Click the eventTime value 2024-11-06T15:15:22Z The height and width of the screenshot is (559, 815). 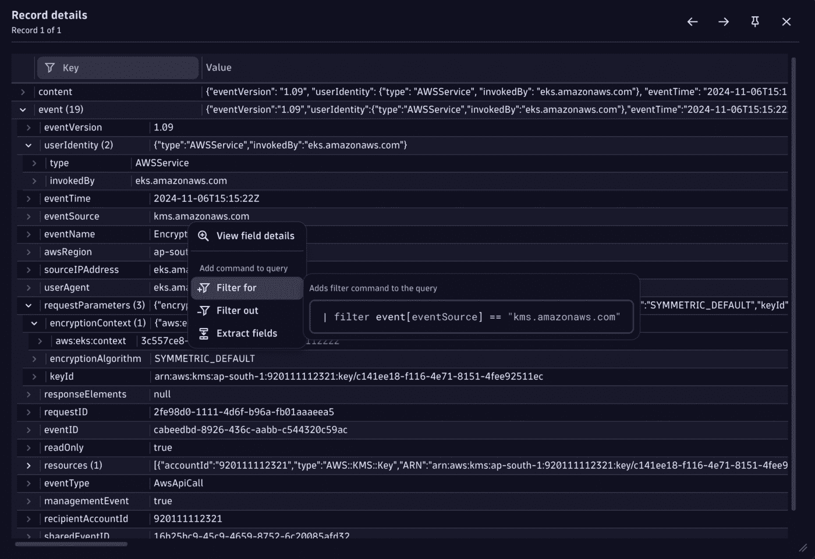[207, 198]
